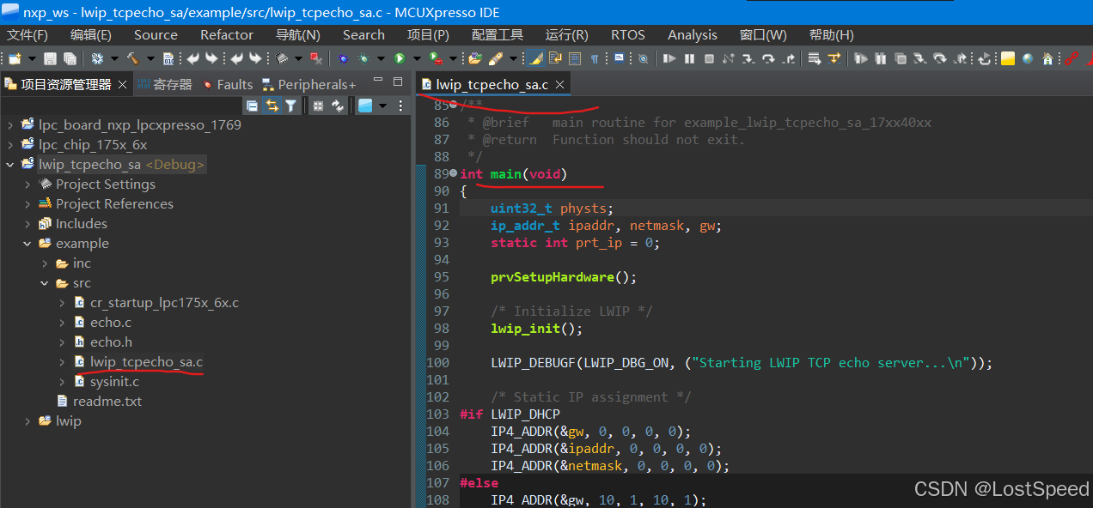Open the RTOS menu
The height and width of the screenshot is (508, 1093).
[x=628, y=35]
